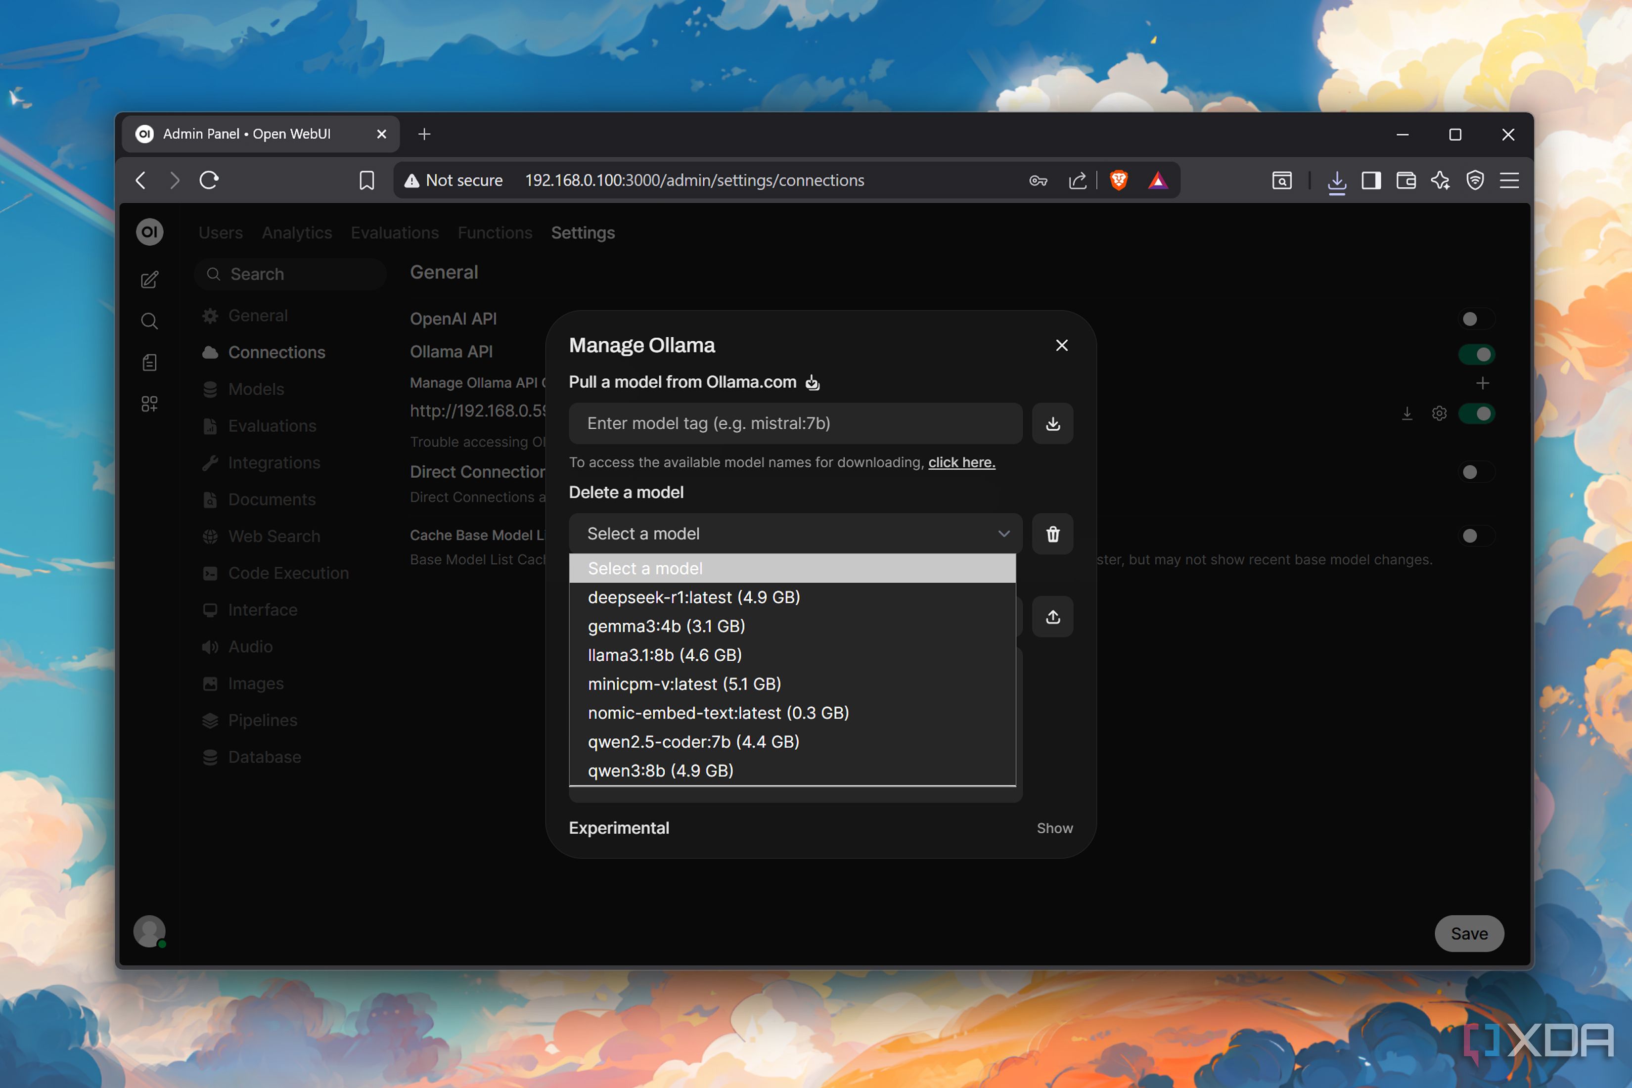Click the Open WebUI logo icon
1632x1088 pixels.
[149, 232]
